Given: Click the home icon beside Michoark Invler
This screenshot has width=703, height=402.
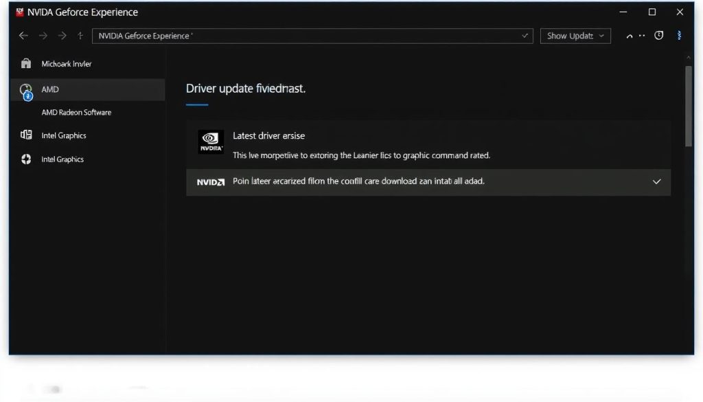Looking at the screenshot, I should 26,64.
